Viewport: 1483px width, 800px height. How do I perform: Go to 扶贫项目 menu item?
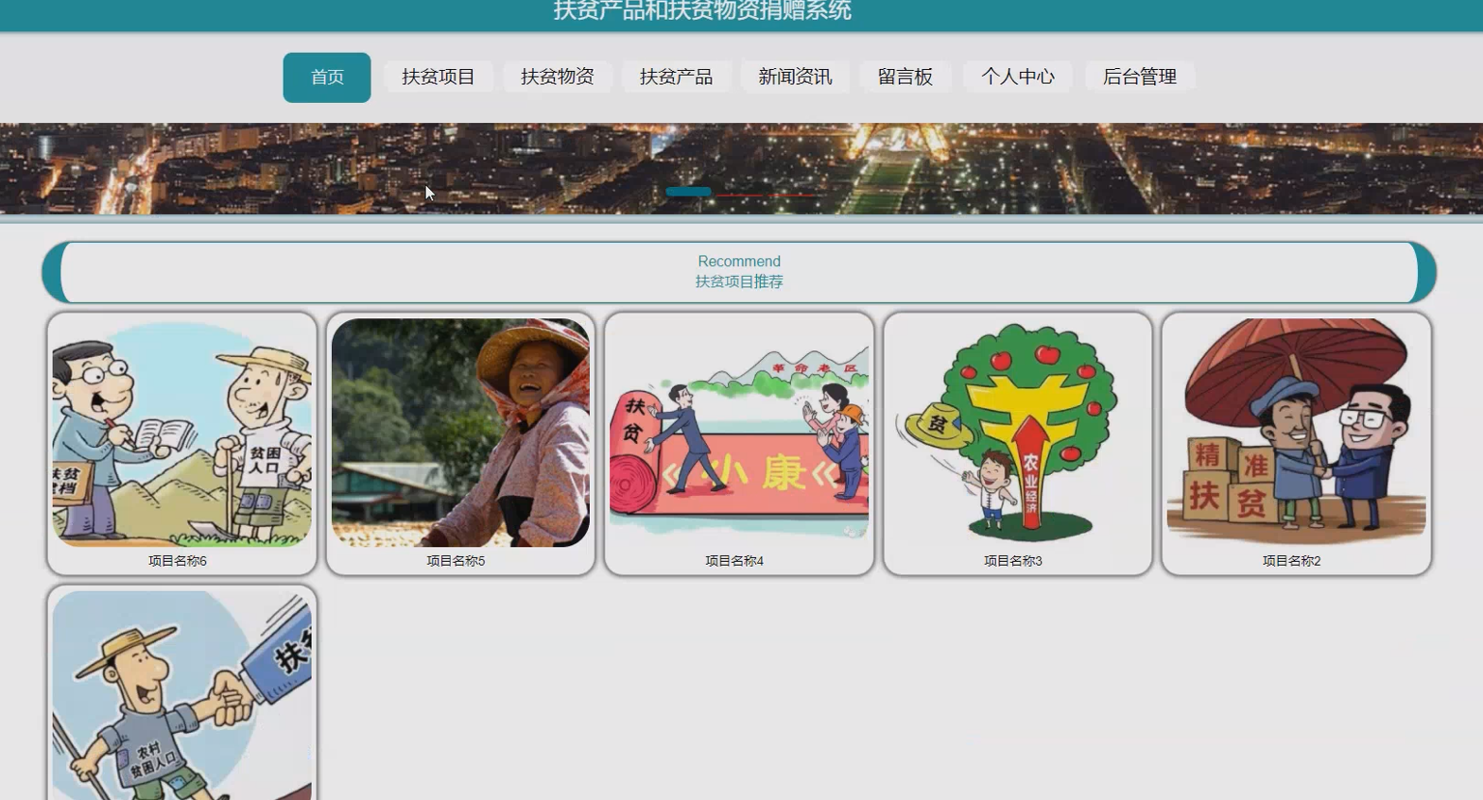tap(439, 77)
